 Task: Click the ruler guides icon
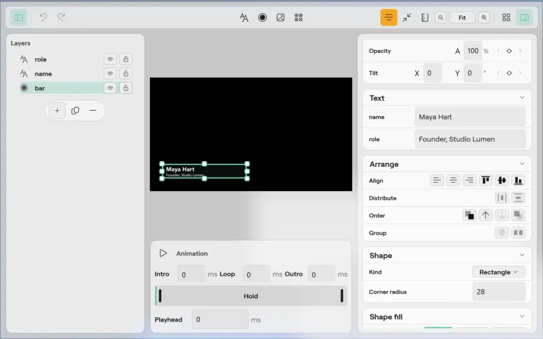(x=425, y=17)
